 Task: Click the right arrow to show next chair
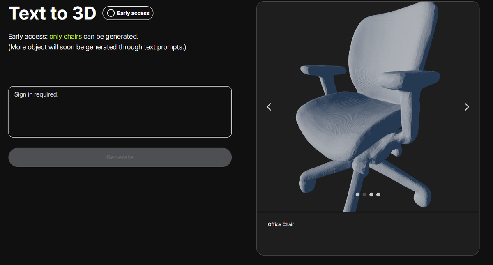click(x=467, y=107)
